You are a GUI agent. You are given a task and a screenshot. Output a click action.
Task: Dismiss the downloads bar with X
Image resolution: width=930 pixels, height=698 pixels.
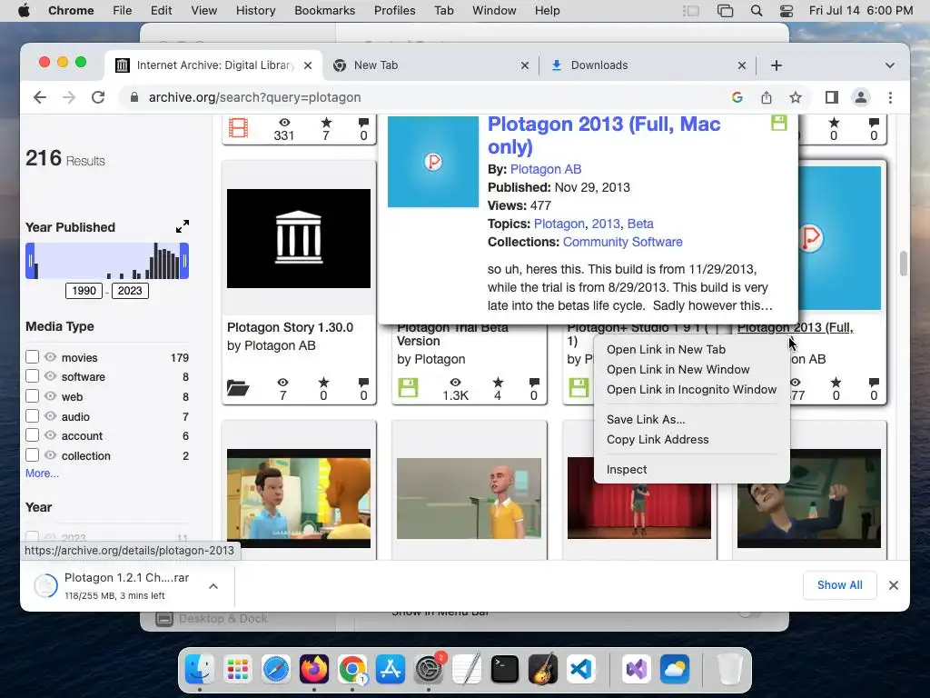point(894,585)
